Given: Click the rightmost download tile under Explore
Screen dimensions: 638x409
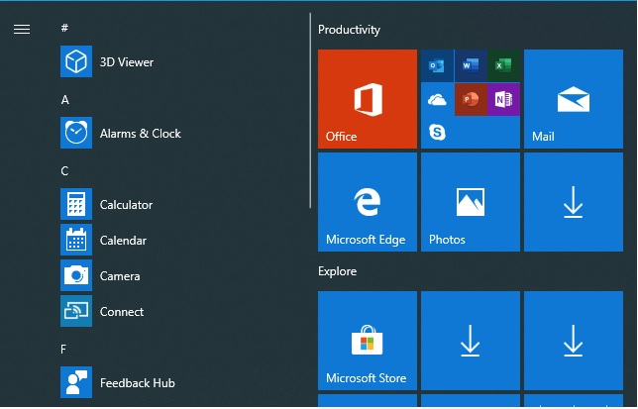Looking at the screenshot, I should 574,341.
